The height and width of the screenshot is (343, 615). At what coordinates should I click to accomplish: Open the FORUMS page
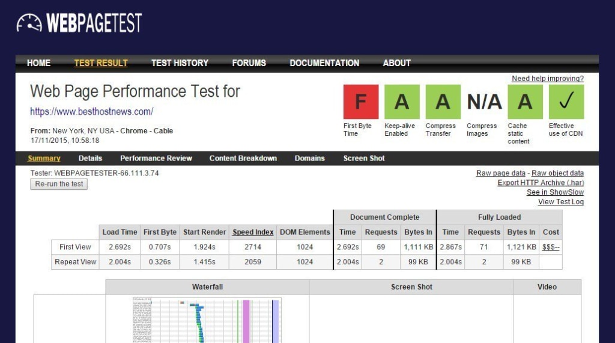pyautogui.click(x=249, y=63)
